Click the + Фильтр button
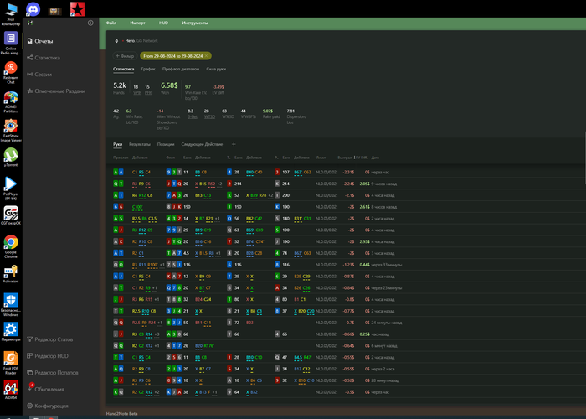The height and width of the screenshot is (419, 586). (x=125, y=56)
